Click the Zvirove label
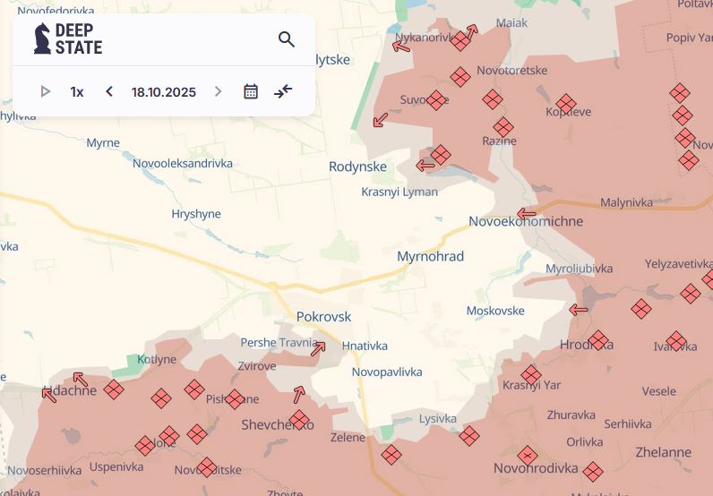Image resolution: width=713 pixels, height=496 pixels. point(257,366)
